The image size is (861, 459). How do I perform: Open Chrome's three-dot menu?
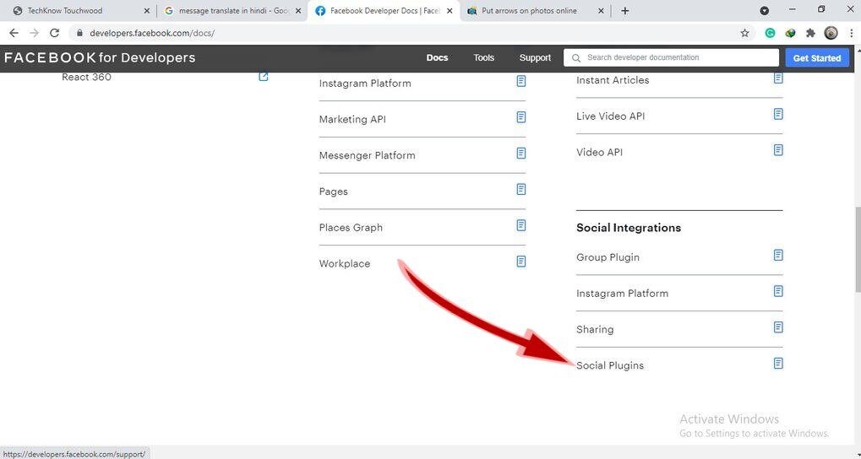coord(850,33)
